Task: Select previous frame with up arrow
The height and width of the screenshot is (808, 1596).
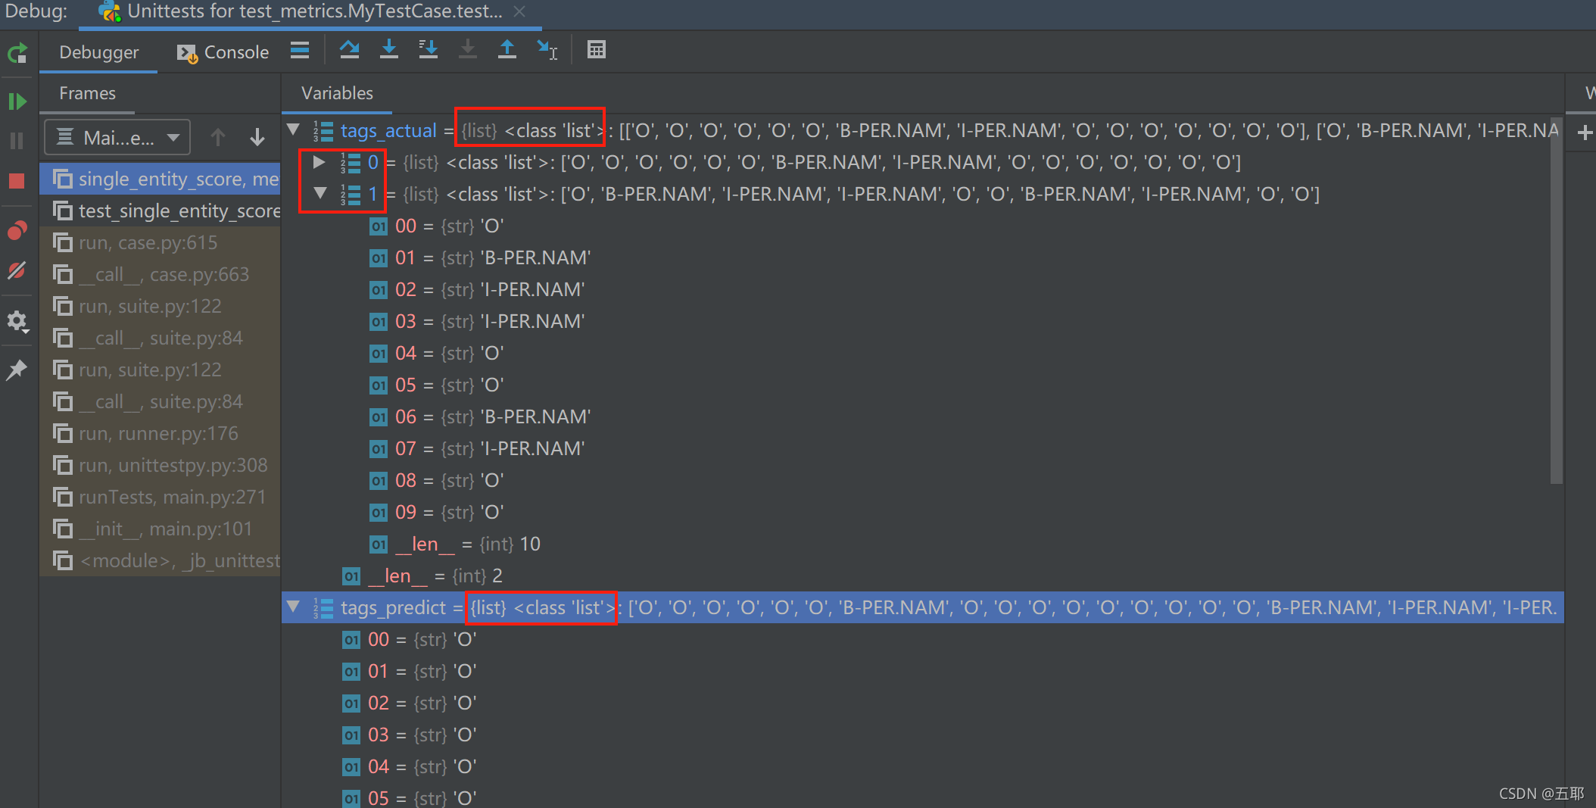Action: 218,137
